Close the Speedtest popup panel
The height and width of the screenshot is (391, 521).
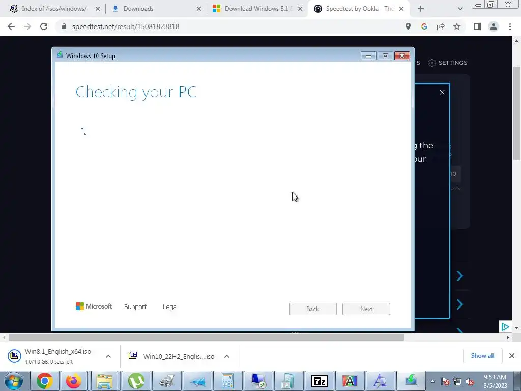[x=442, y=92]
